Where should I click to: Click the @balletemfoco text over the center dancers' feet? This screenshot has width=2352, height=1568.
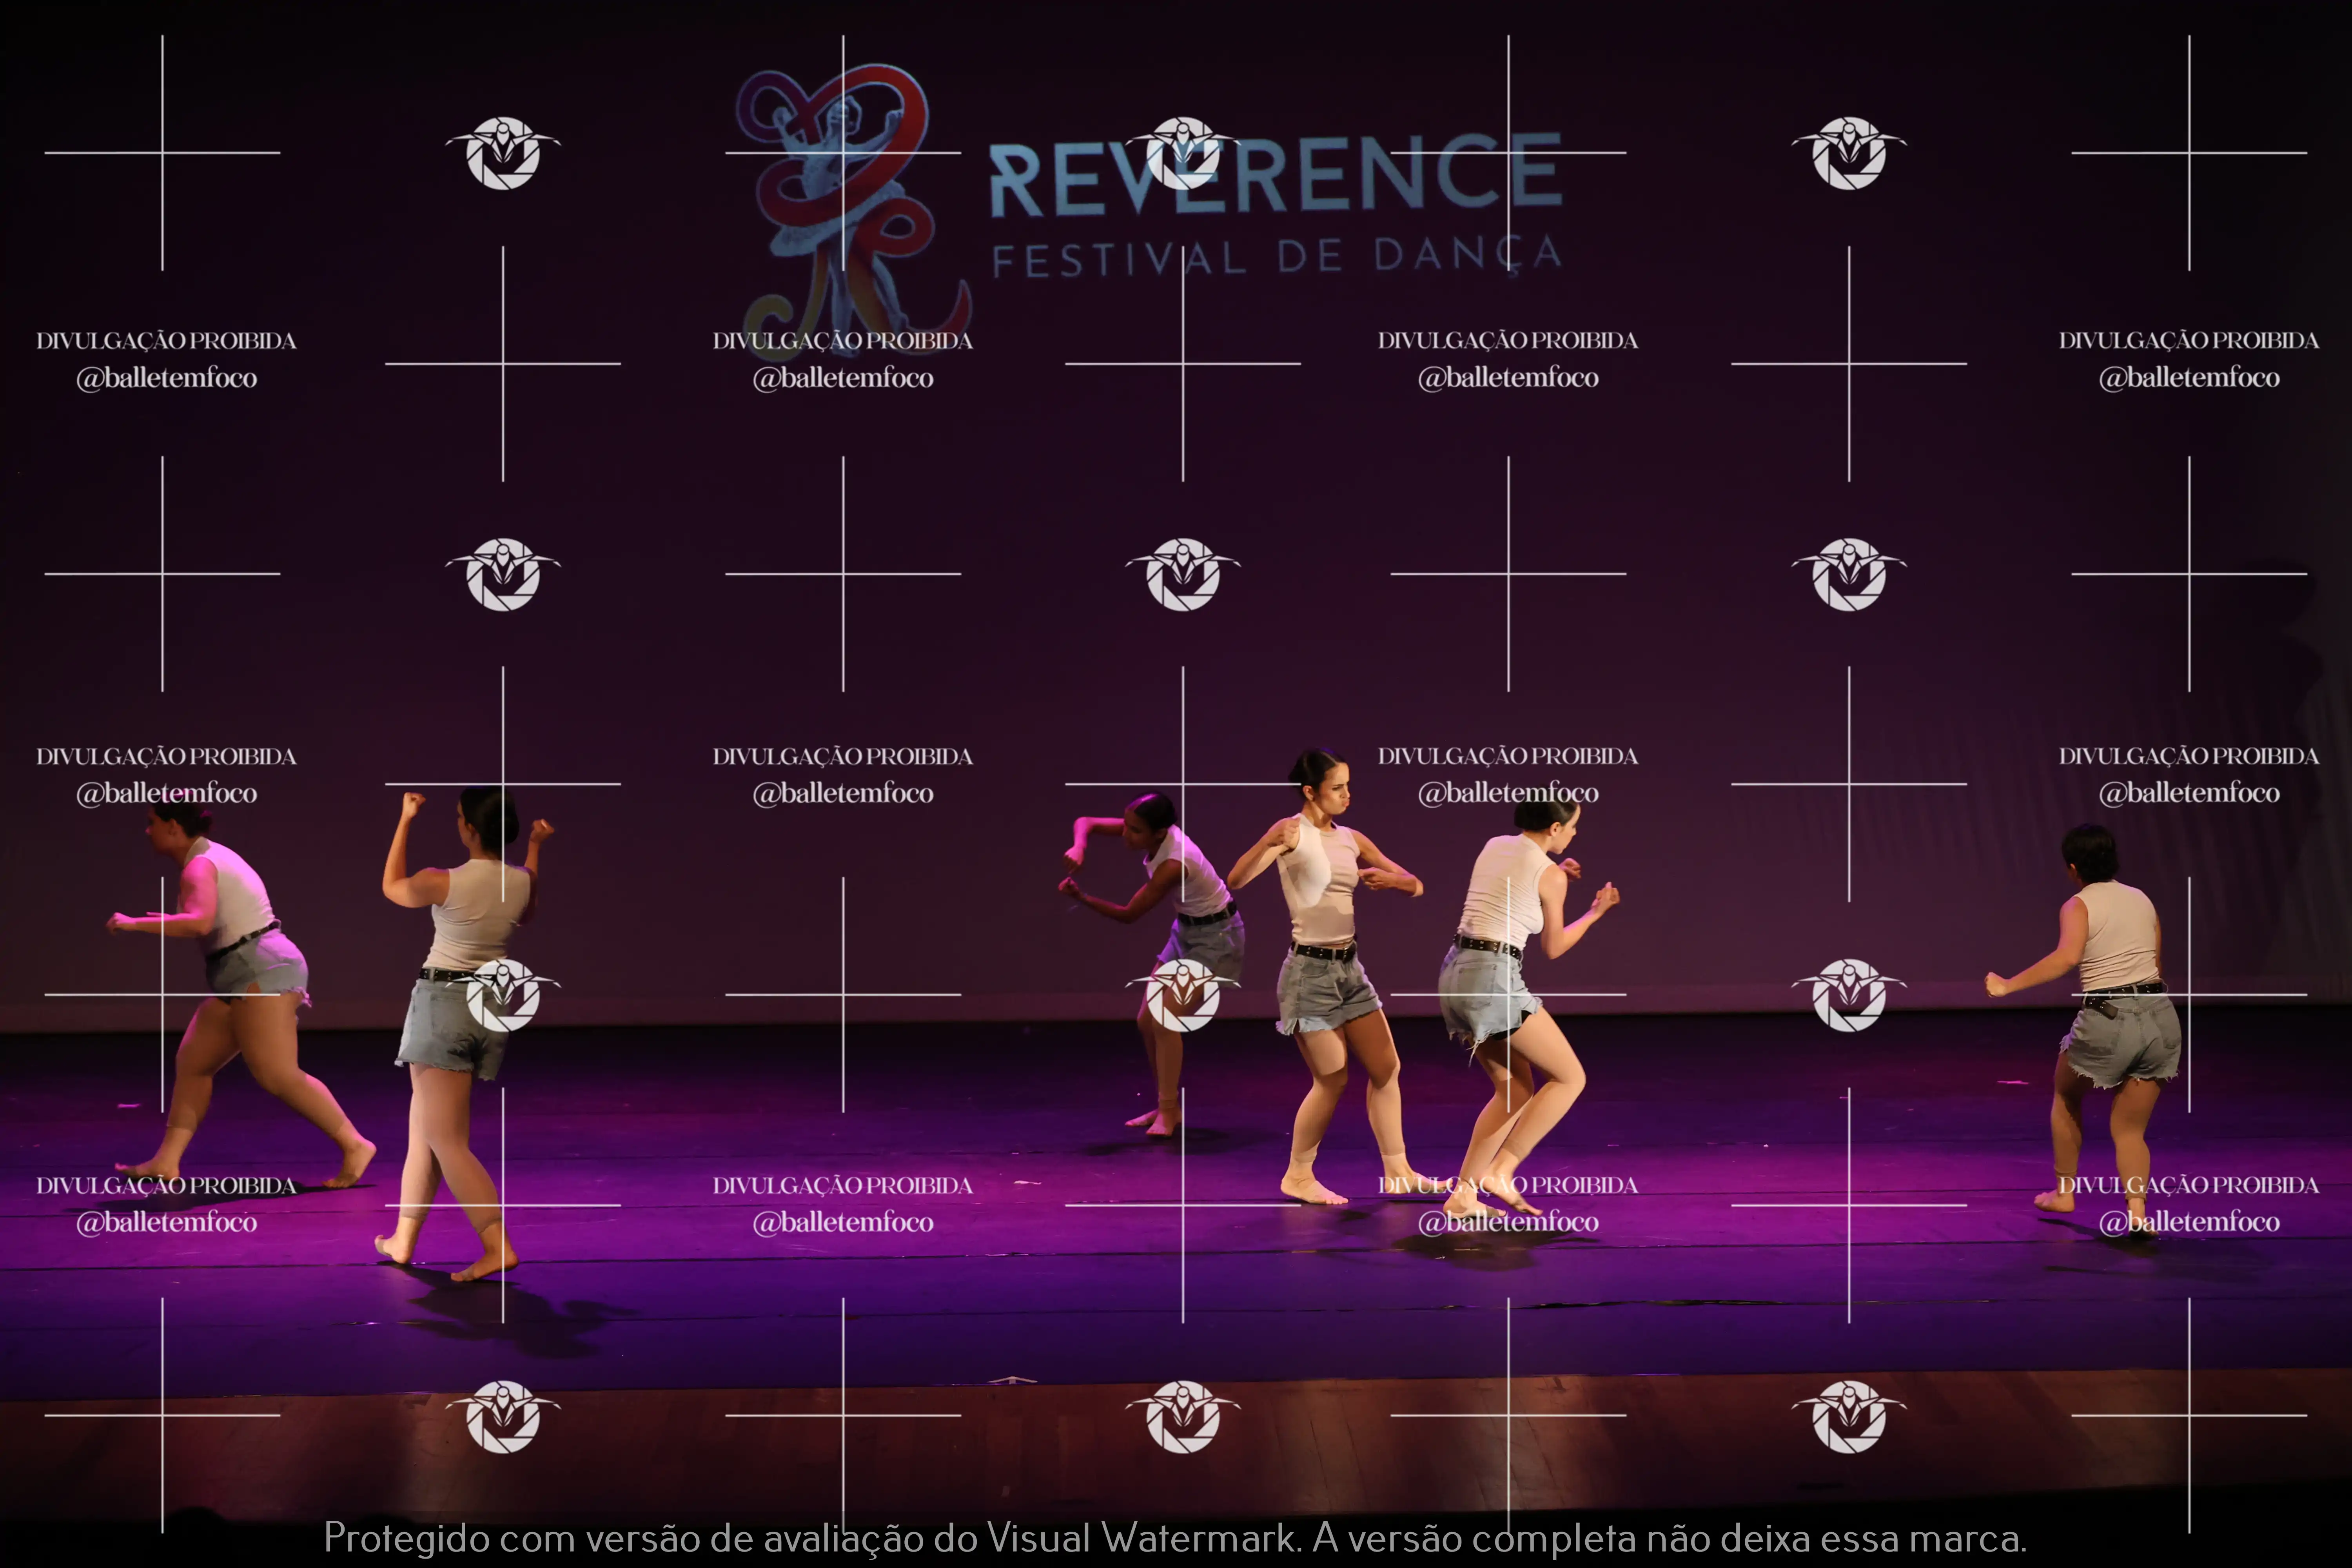[1508, 1221]
